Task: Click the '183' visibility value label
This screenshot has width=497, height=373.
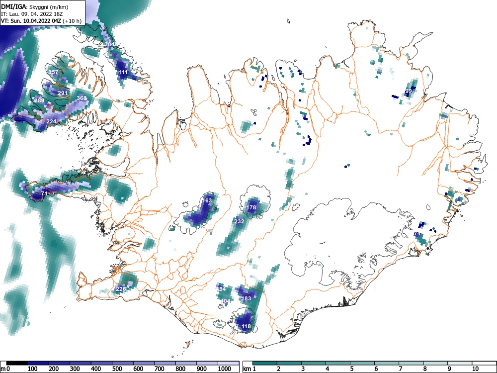Action: pos(247,298)
